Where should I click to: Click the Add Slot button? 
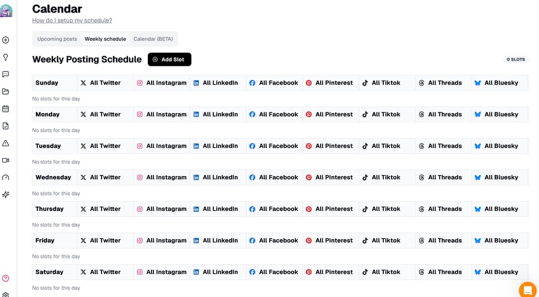[169, 59]
